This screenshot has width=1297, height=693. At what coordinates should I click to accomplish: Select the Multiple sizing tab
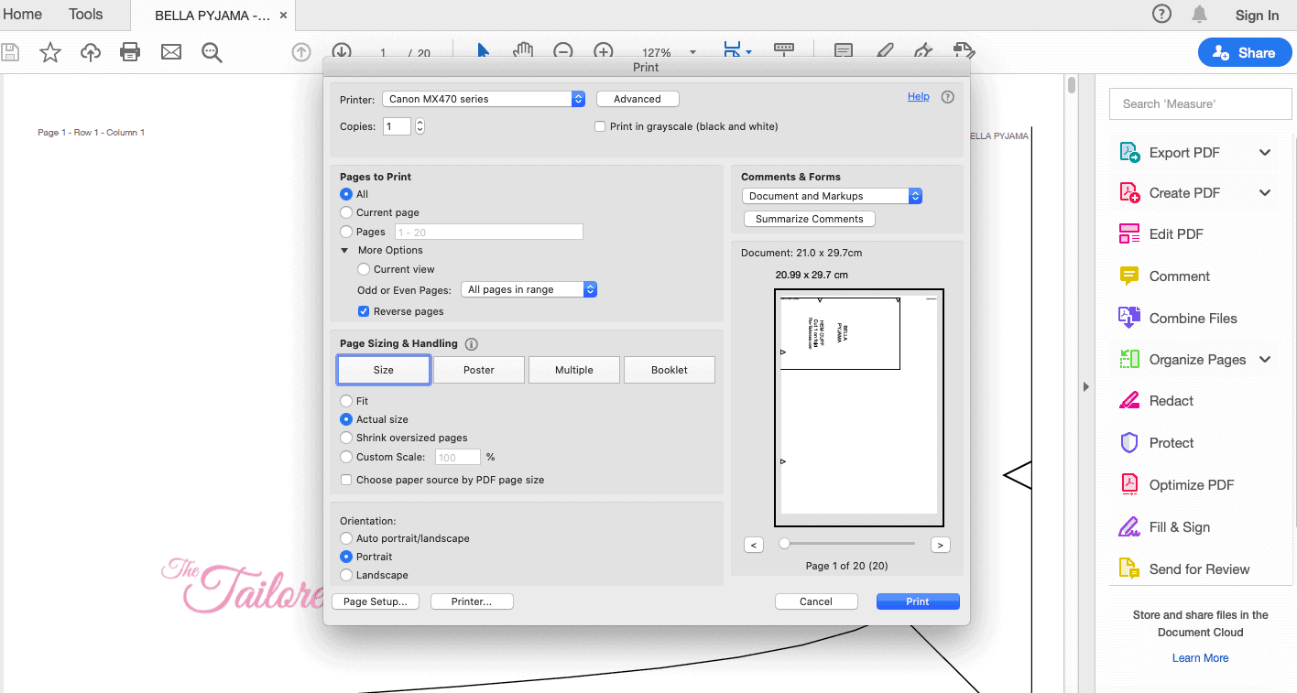pos(574,370)
